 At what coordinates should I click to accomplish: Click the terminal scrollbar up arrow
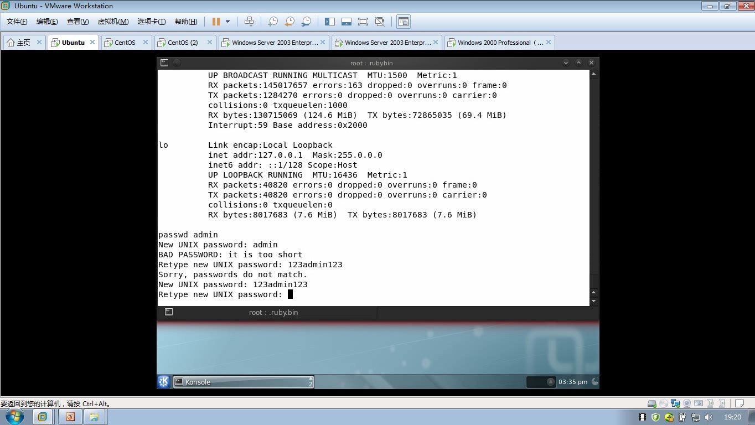594,74
